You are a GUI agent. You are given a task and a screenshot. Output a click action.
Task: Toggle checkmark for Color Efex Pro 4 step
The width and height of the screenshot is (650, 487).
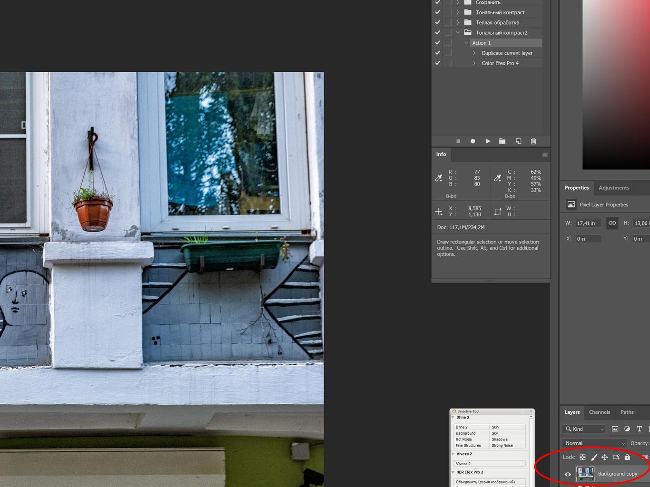pos(438,63)
